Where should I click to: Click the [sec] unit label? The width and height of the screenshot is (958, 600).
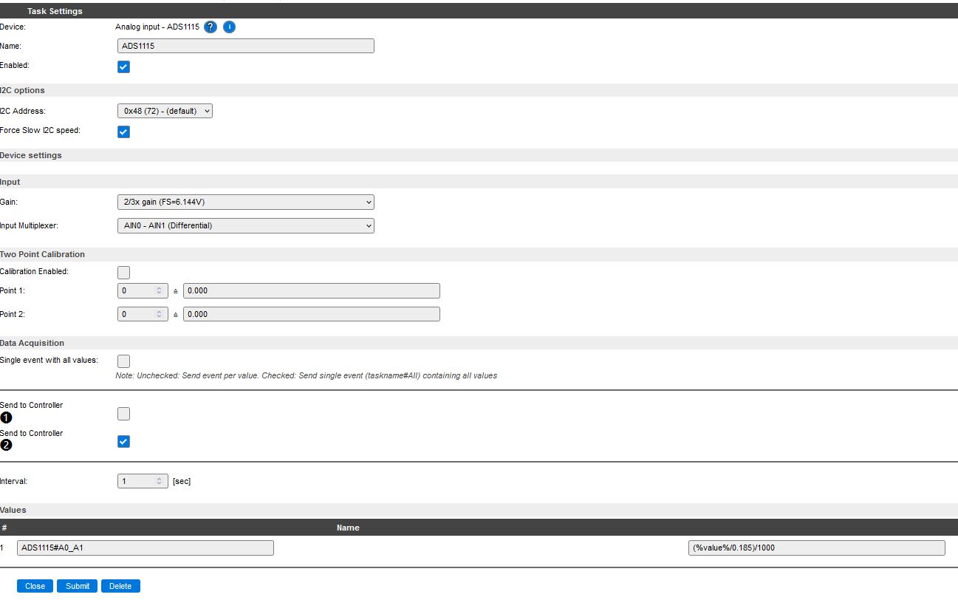182,481
